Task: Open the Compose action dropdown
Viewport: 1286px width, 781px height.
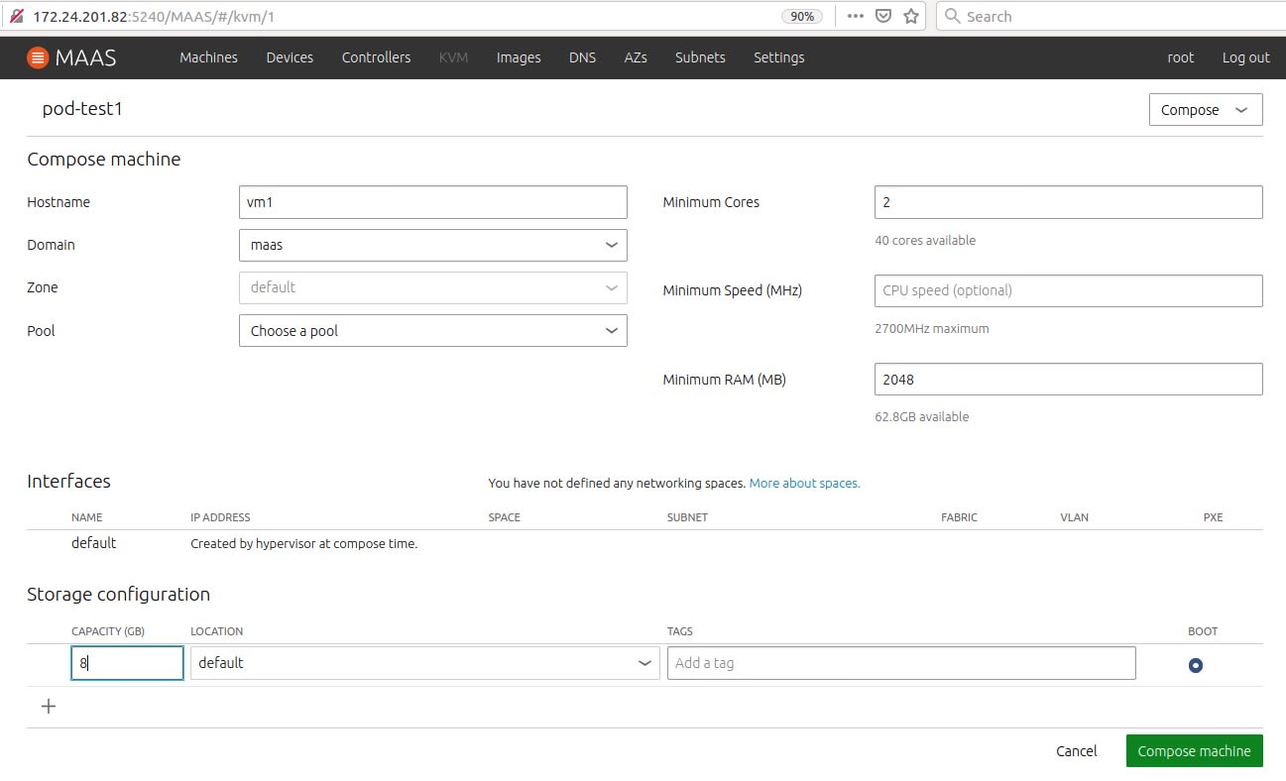Action: point(1206,110)
